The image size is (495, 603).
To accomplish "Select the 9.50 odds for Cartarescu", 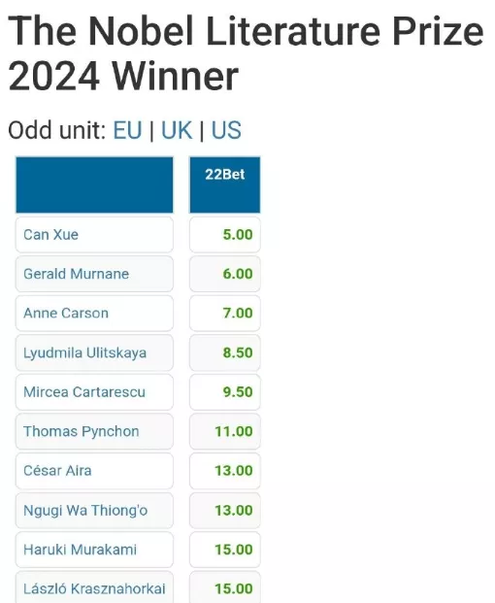I will point(225,392).
